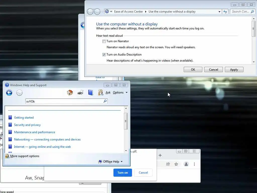Select Use the computer without a display breadcrumb
Image resolution: width=257 pixels, height=193 pixels.
click(x=172, y=12)
